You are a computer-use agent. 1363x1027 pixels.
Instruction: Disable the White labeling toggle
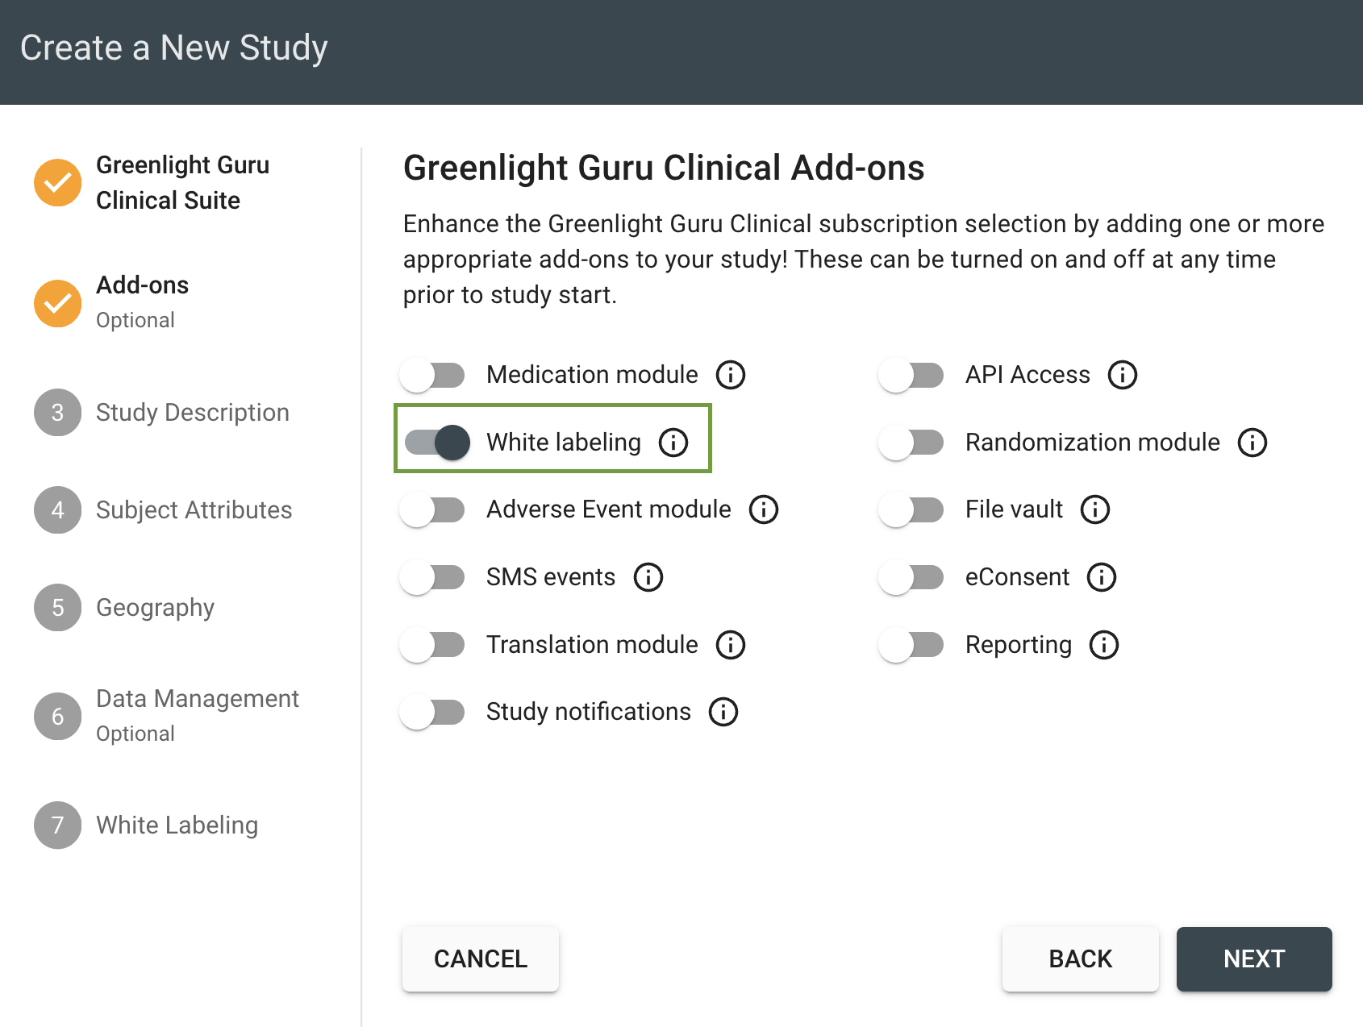click(x=437, y=443)
